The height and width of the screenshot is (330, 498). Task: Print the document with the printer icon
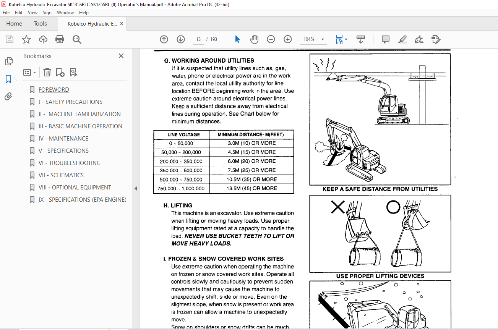[60, 39]
